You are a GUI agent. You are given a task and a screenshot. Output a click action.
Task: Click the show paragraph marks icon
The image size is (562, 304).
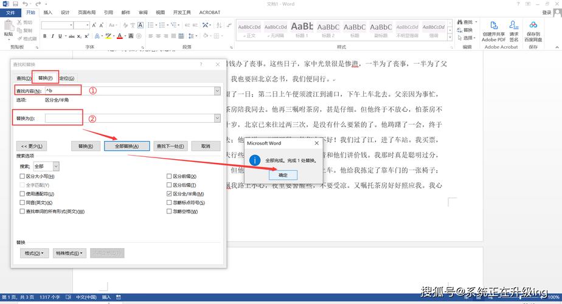[229, 25]
